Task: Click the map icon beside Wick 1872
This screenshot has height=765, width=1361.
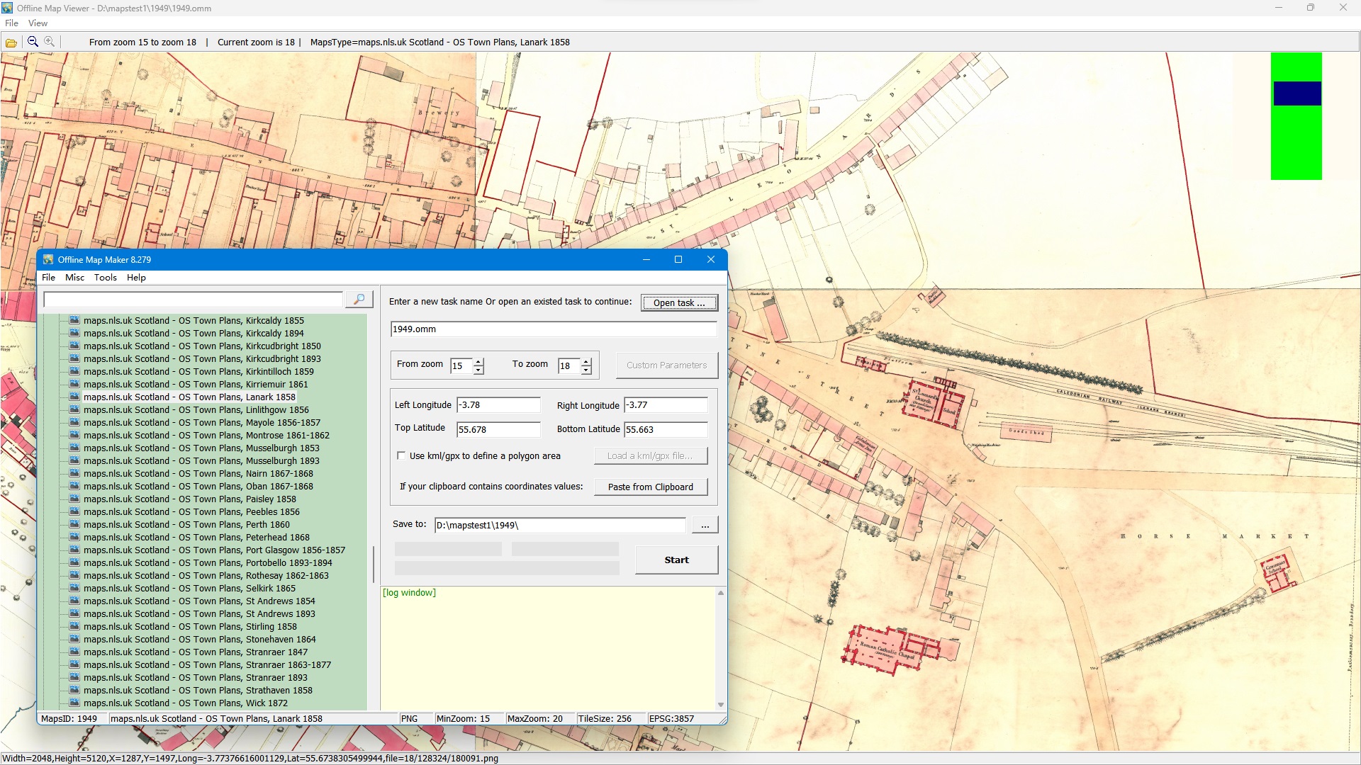Action: (x=74, y=703)
